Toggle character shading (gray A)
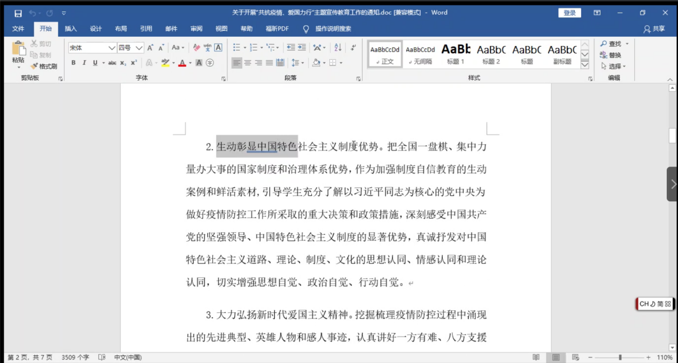Image resolution: width=678 pixels, height=363 pixels. tap(199, 62)
